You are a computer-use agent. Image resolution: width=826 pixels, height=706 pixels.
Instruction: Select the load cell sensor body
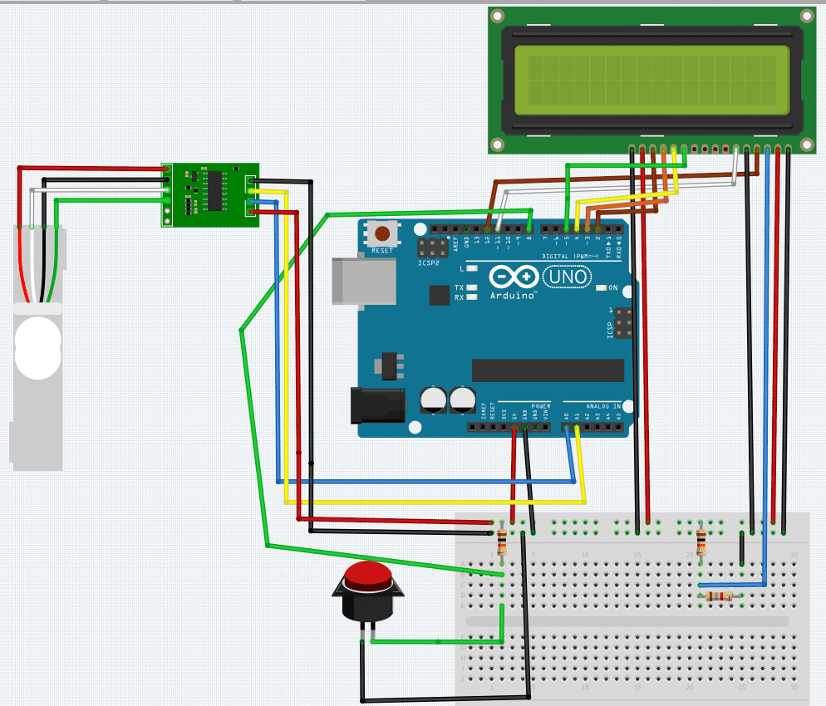coord(37,349)
